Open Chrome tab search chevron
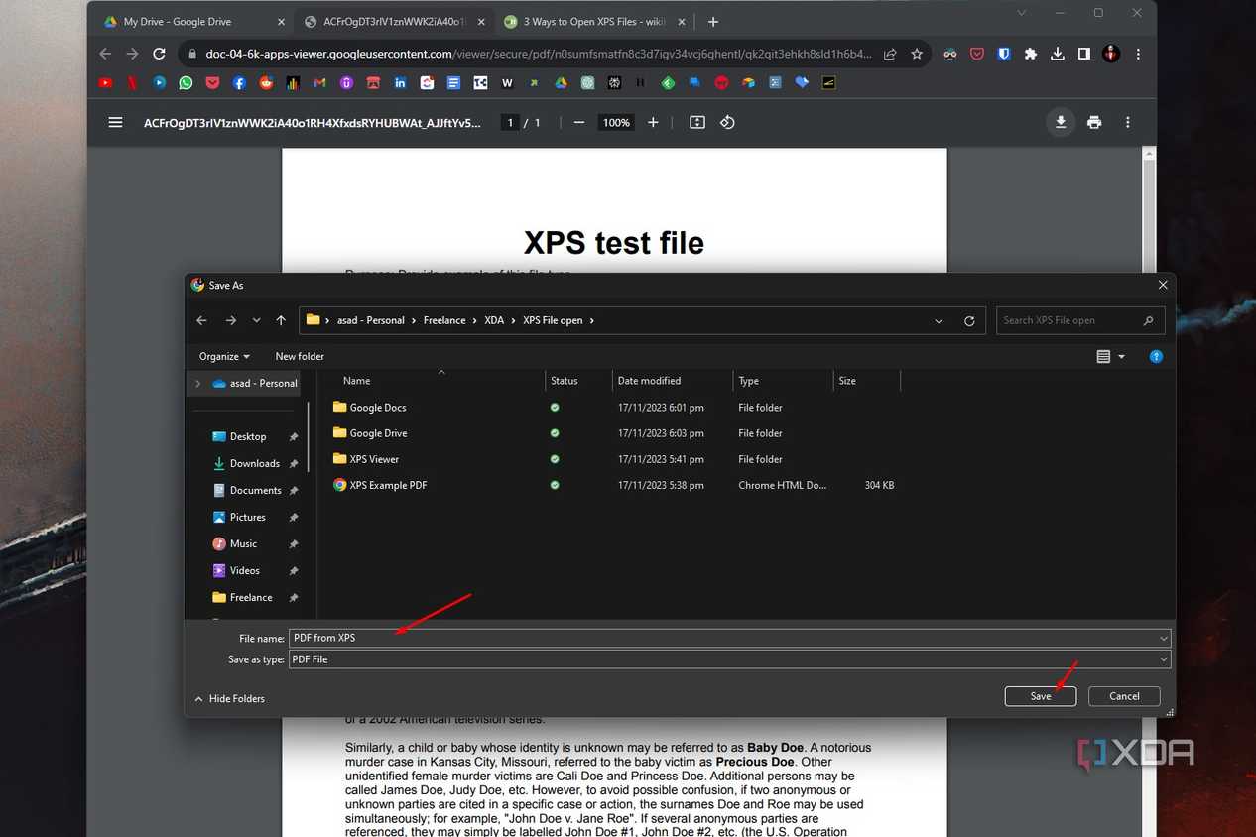 1021,12
